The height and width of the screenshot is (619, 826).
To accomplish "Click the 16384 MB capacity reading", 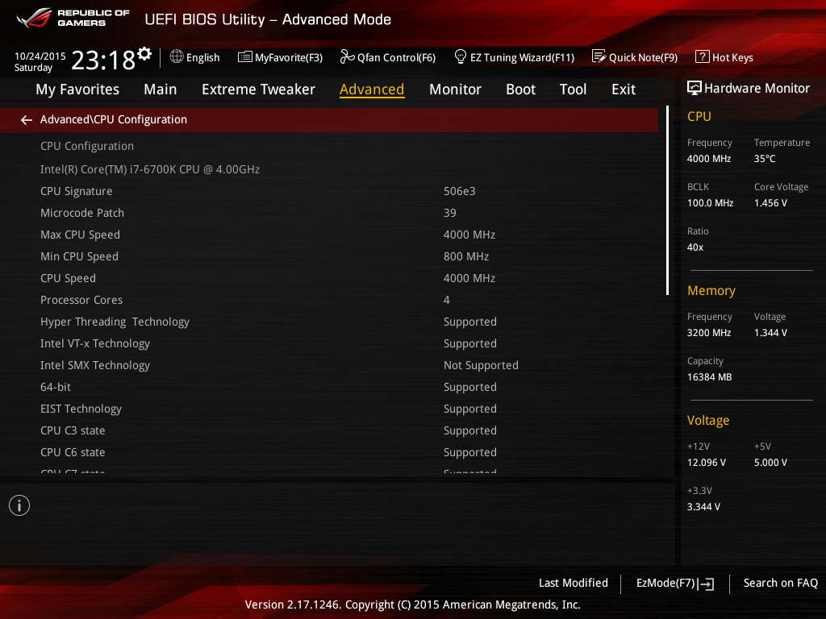I will pyautogui.click(x=710, y=377).
